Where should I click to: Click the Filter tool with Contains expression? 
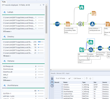[x=91, y=50]
